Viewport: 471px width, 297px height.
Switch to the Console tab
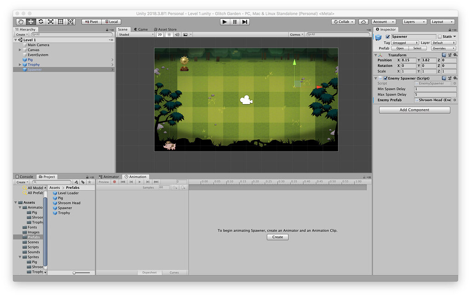(24, 177)
